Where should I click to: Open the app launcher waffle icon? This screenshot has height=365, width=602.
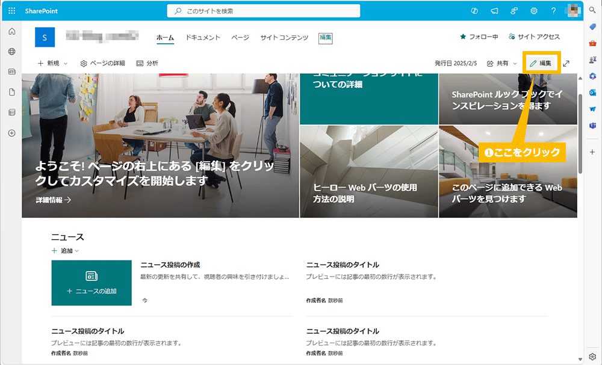[12, 11]
